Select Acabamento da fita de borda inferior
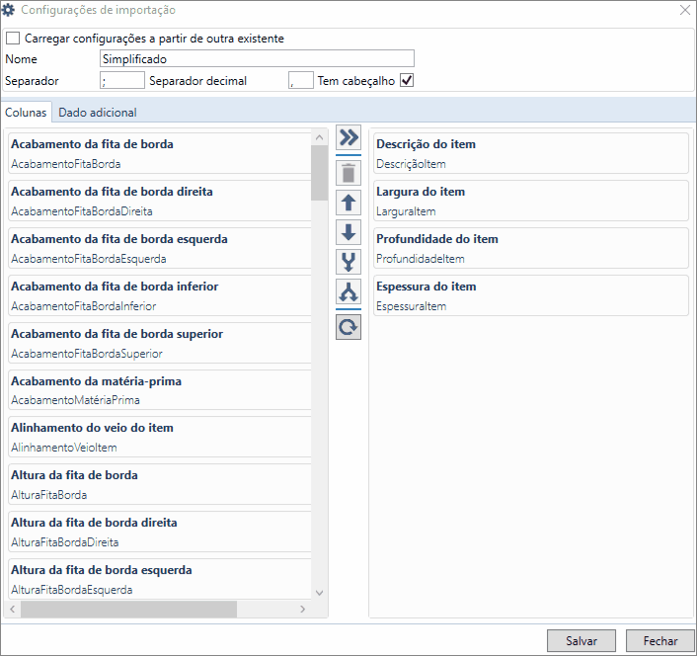 tap(160, 295)
